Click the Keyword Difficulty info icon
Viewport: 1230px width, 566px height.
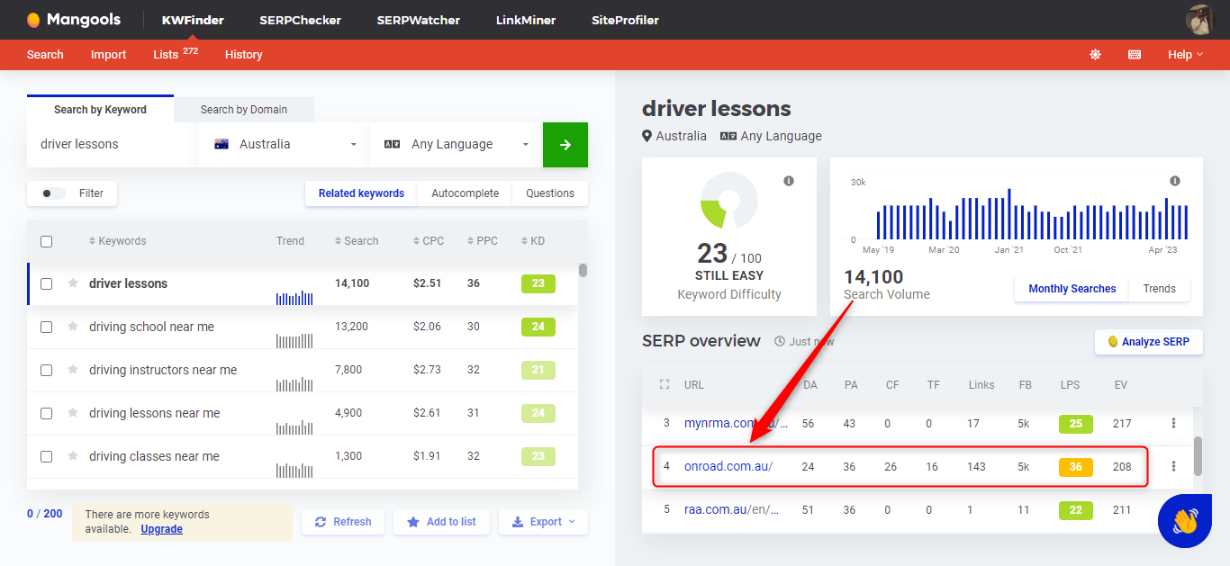(x=789, y=181)
